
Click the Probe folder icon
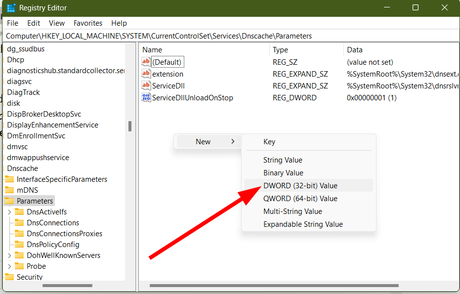tap(19, 266)
